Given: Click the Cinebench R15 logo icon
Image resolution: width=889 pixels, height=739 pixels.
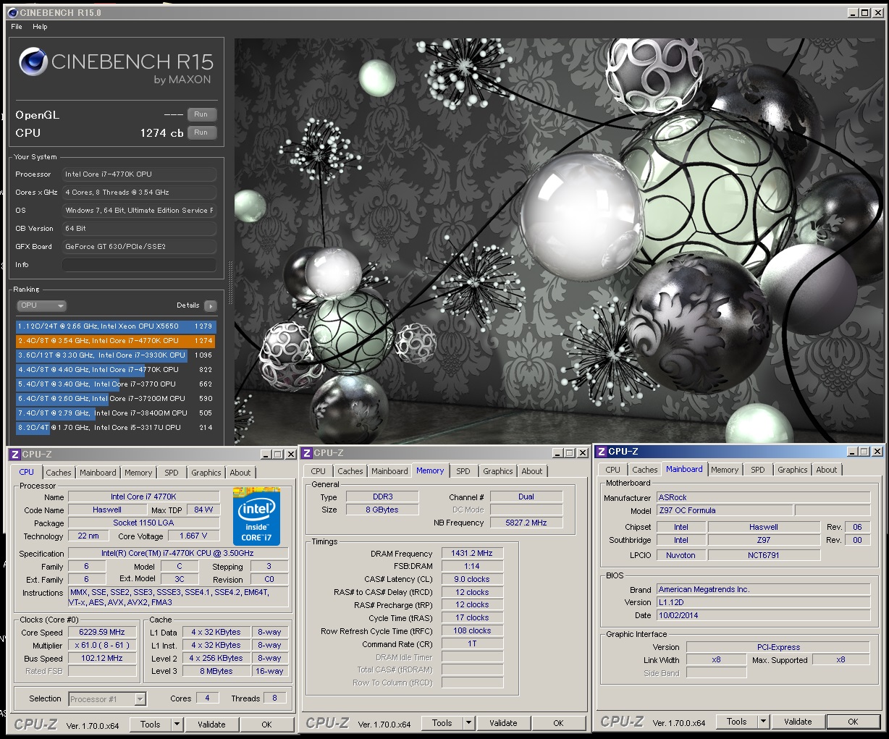Looking at the screenshot, I should click(x=33, y=62).
